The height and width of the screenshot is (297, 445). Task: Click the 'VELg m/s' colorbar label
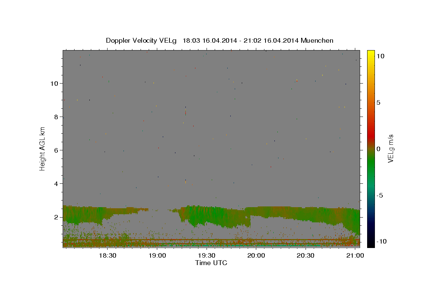click(x=390, y=148)
